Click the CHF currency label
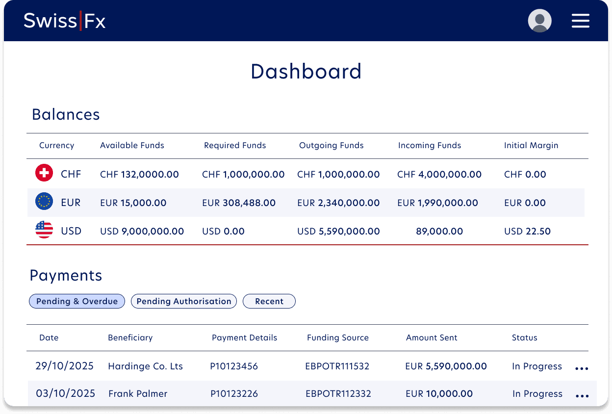Viewport: 612px width, 414px height. (70, 173)
